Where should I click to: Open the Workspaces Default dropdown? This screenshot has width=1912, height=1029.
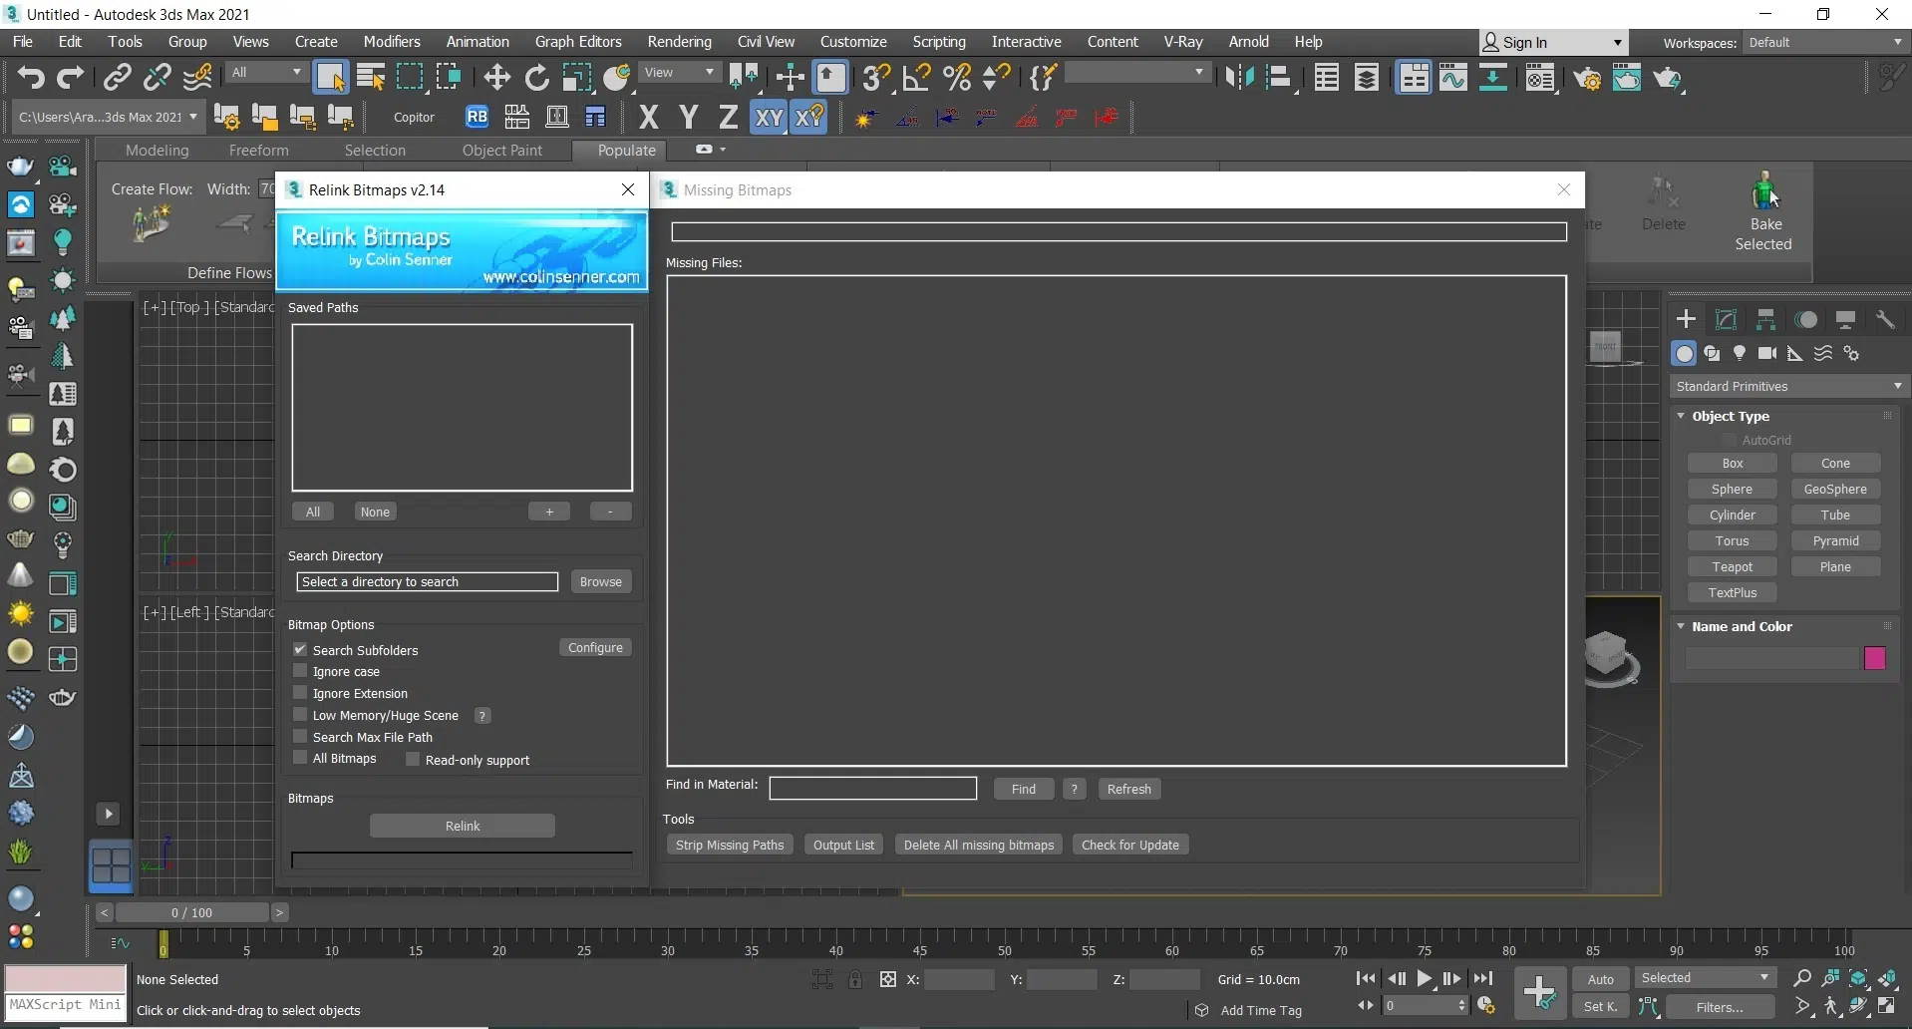[1824, 42]
